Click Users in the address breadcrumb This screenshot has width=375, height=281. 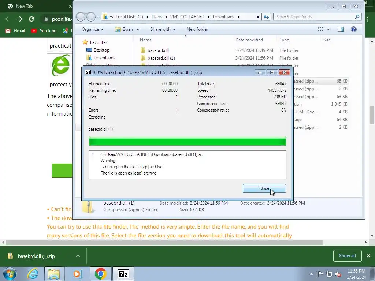[157, 17]
